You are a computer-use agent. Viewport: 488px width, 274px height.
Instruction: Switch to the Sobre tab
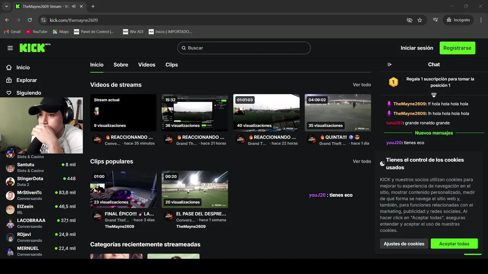coord(121,65)
